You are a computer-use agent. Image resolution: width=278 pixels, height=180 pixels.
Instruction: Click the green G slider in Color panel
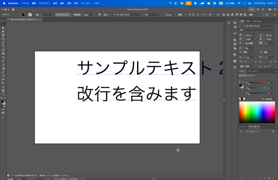click(x=258, y=88)
